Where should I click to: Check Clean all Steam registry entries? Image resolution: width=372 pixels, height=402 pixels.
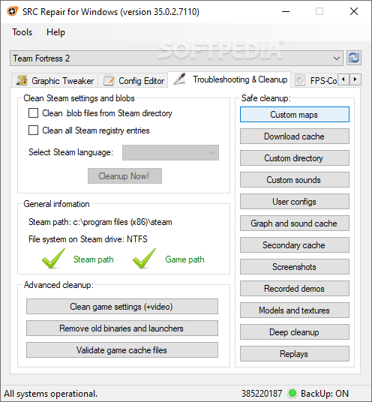tap(33, 130)
